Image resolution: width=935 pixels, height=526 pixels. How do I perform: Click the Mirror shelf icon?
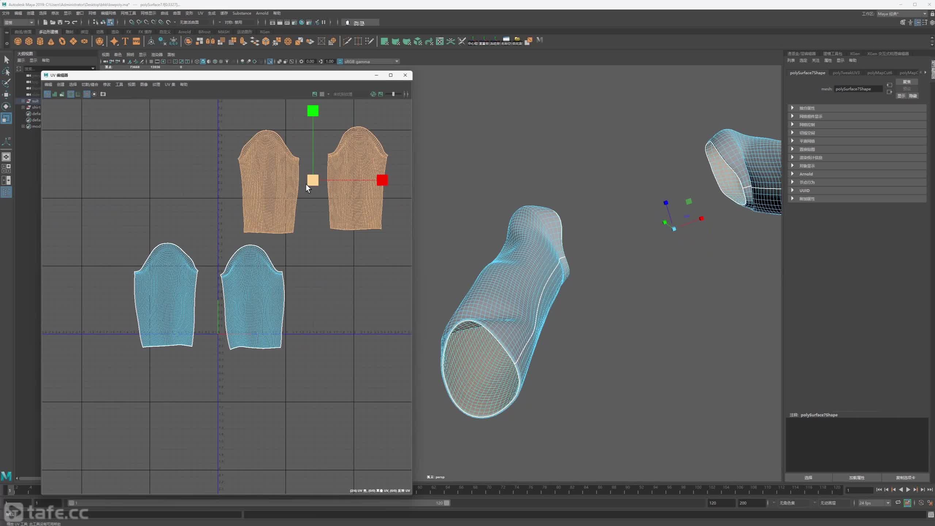[210, 41]
